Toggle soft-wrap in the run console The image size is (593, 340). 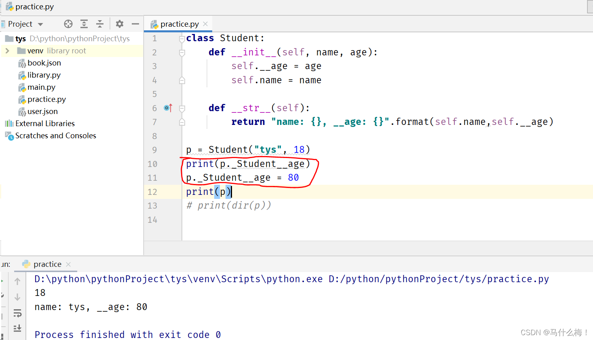coord(17,313)
